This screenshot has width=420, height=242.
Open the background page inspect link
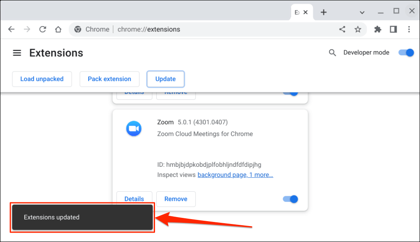pyautogui.click(x=235, y=175)
